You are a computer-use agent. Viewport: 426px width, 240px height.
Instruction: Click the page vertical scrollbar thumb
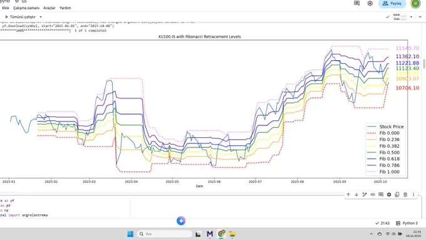424,63
